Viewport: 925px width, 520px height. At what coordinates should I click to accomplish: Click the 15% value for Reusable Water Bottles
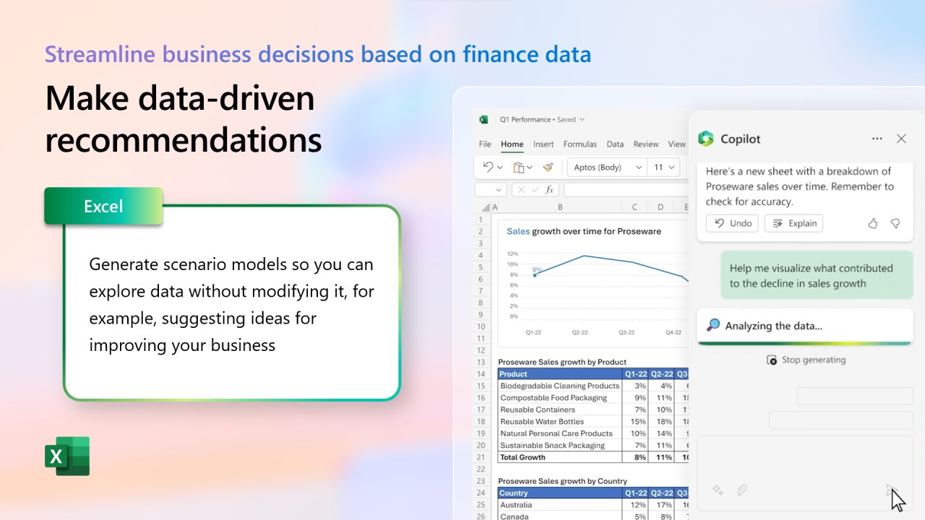(635, 422)
